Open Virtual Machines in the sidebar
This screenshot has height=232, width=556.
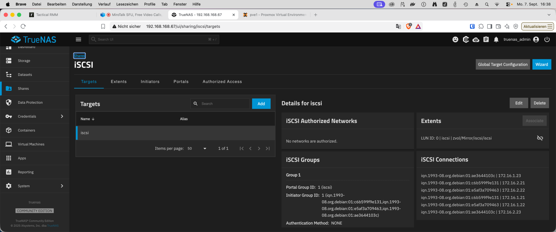pyautogui.click(x=35, y=144)
